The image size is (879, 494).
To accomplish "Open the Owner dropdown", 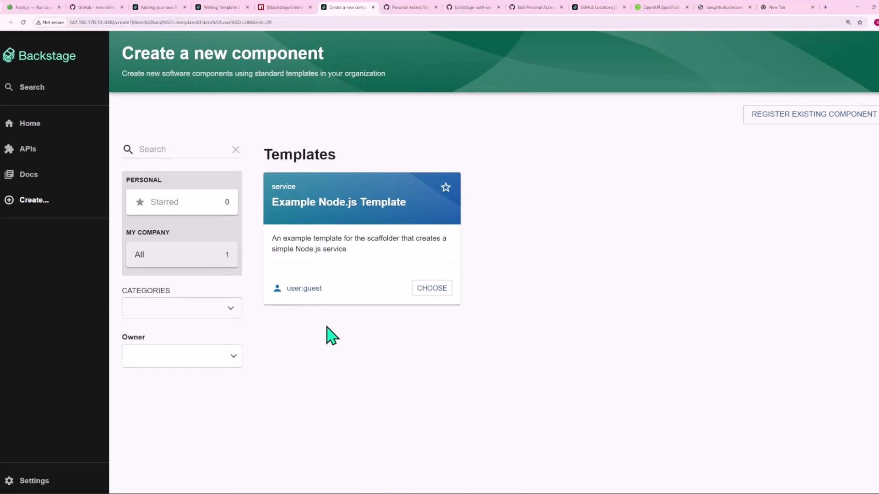I will click(182, 356).
